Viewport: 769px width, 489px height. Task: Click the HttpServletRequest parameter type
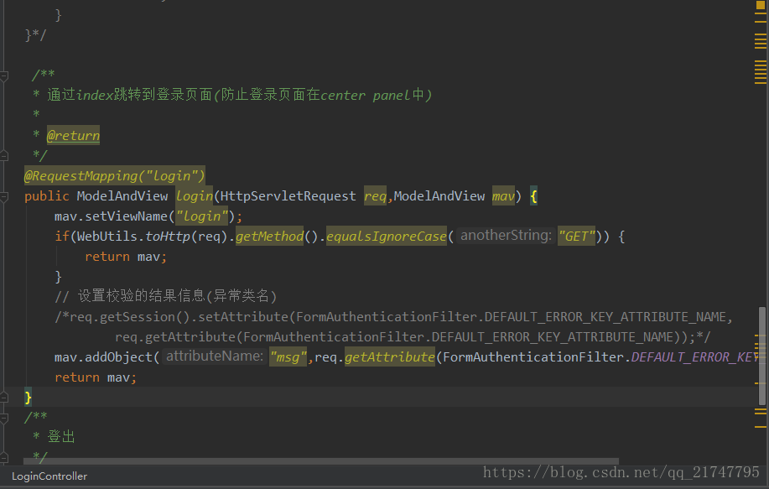(x=288, y=196)
